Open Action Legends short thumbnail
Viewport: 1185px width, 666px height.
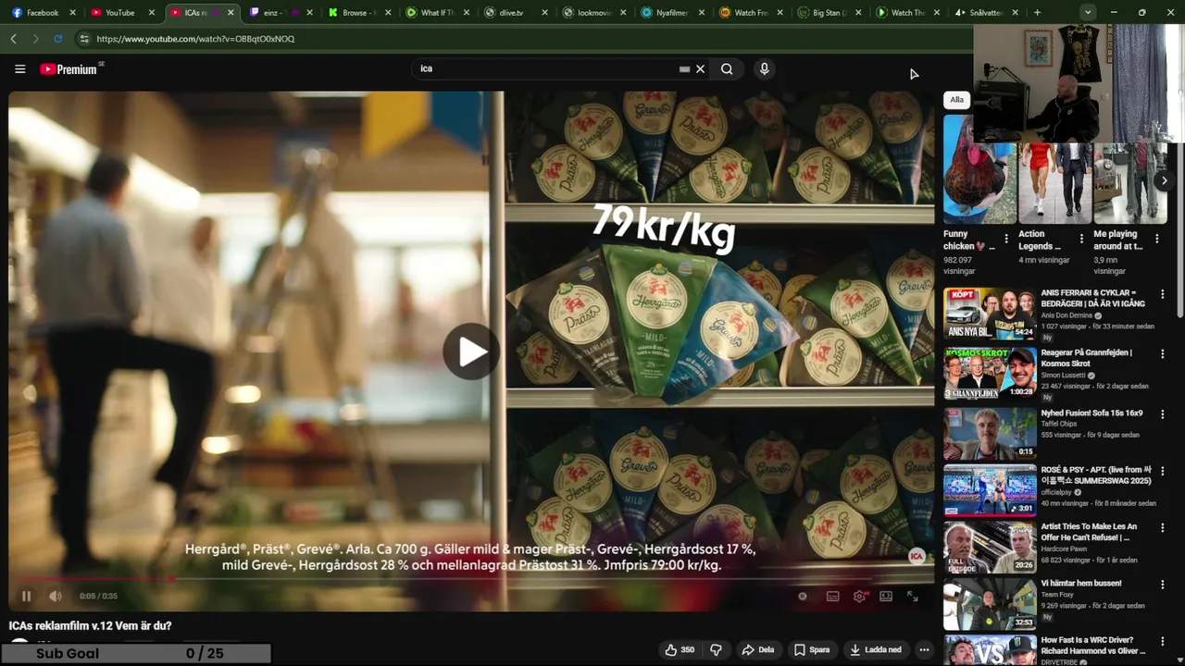[1055, 182]
